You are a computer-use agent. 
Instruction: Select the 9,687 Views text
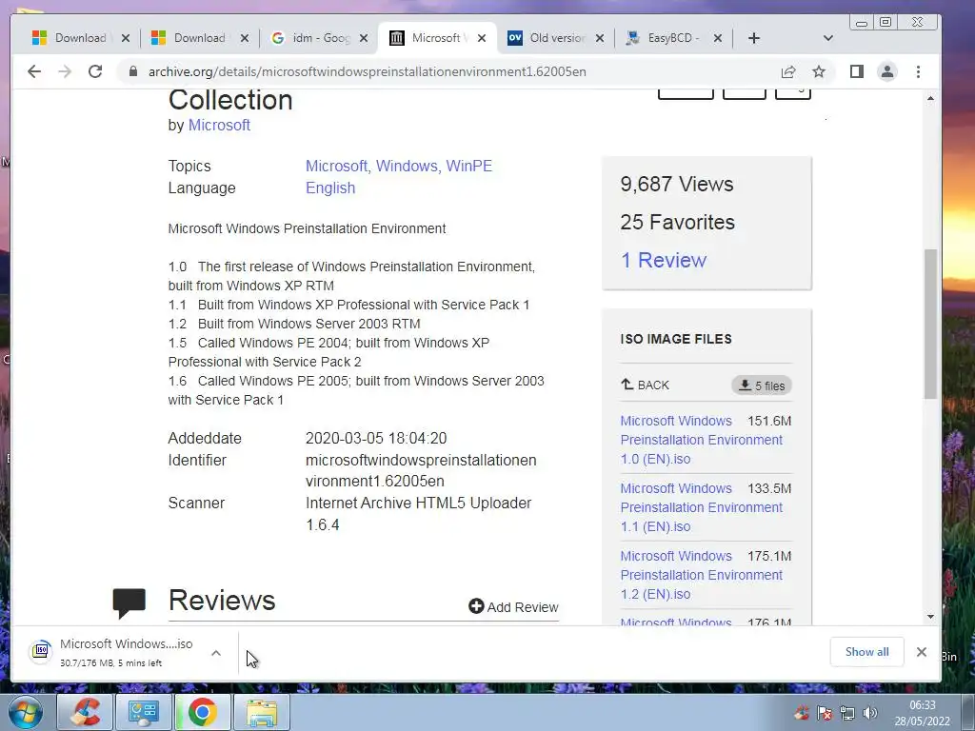click(677, 184)
